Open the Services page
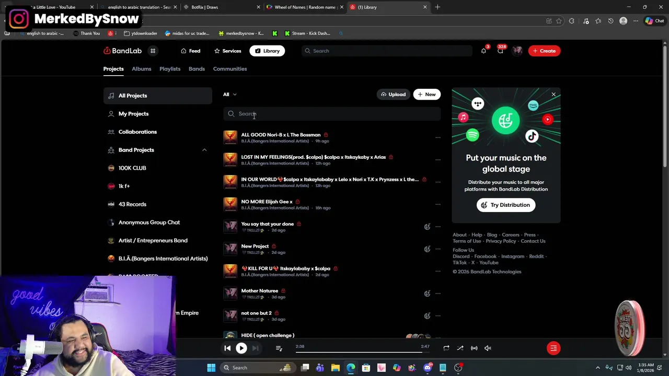 tap(227, 51)
